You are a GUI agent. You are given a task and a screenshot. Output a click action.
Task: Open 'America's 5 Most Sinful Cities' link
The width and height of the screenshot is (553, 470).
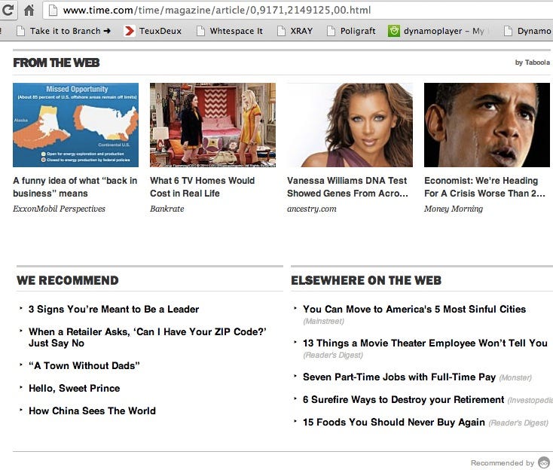click(414, 310)
